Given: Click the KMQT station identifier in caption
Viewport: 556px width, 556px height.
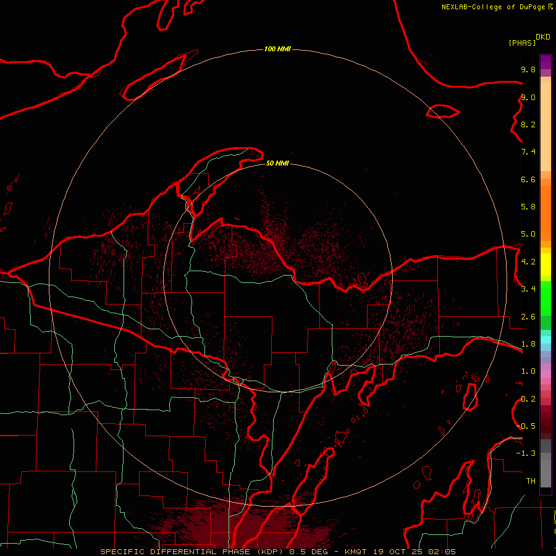Looking at the screenshot, I should point(355,552).
